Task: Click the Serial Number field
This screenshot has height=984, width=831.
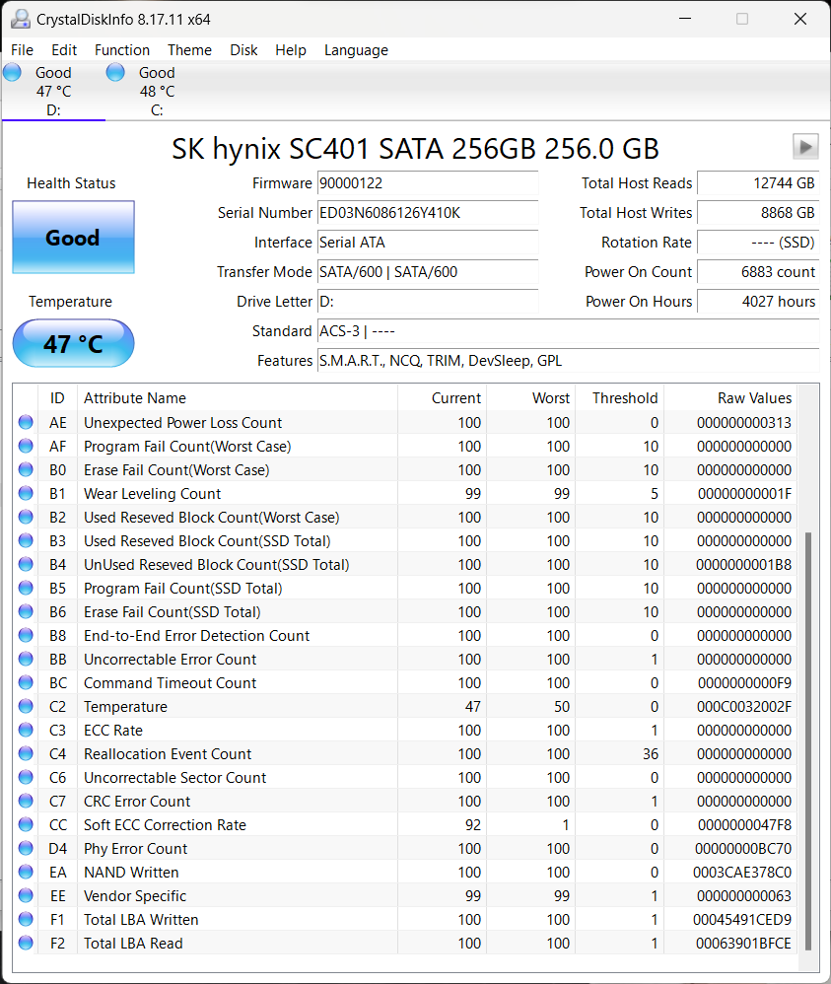Action: 428,213
